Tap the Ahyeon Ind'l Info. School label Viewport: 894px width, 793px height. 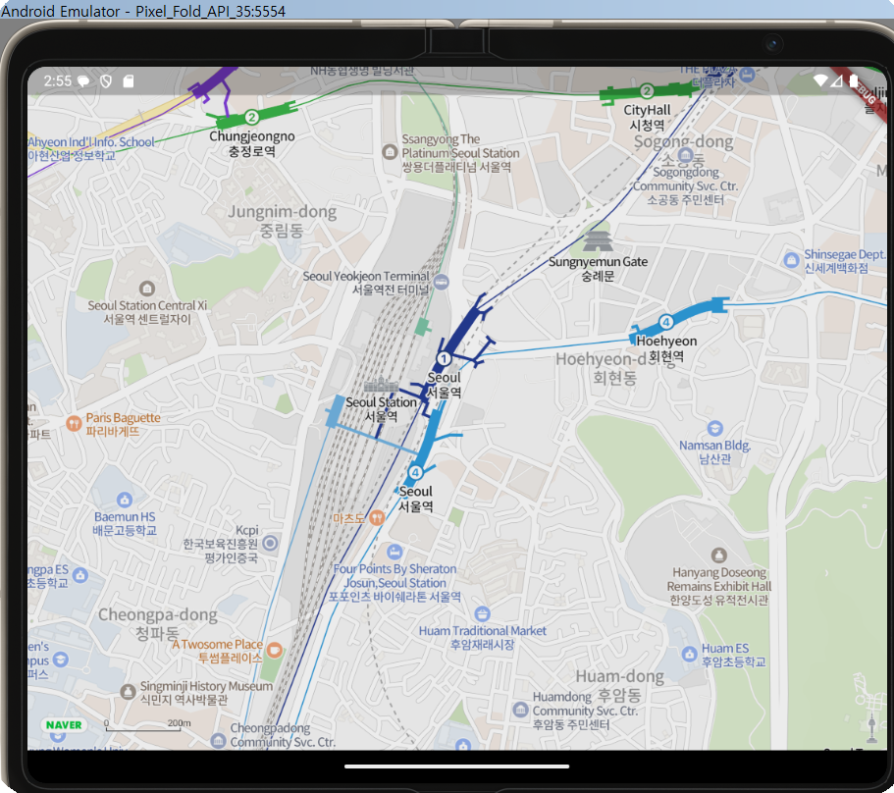pos(90,148)
